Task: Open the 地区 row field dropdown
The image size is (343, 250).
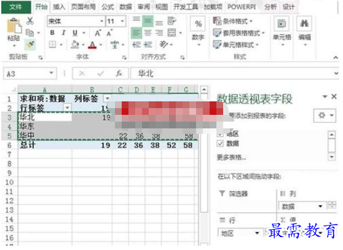Action: pyautogui.click(x=257, y=233)
